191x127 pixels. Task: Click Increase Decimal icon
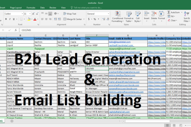tap(104, 19)
